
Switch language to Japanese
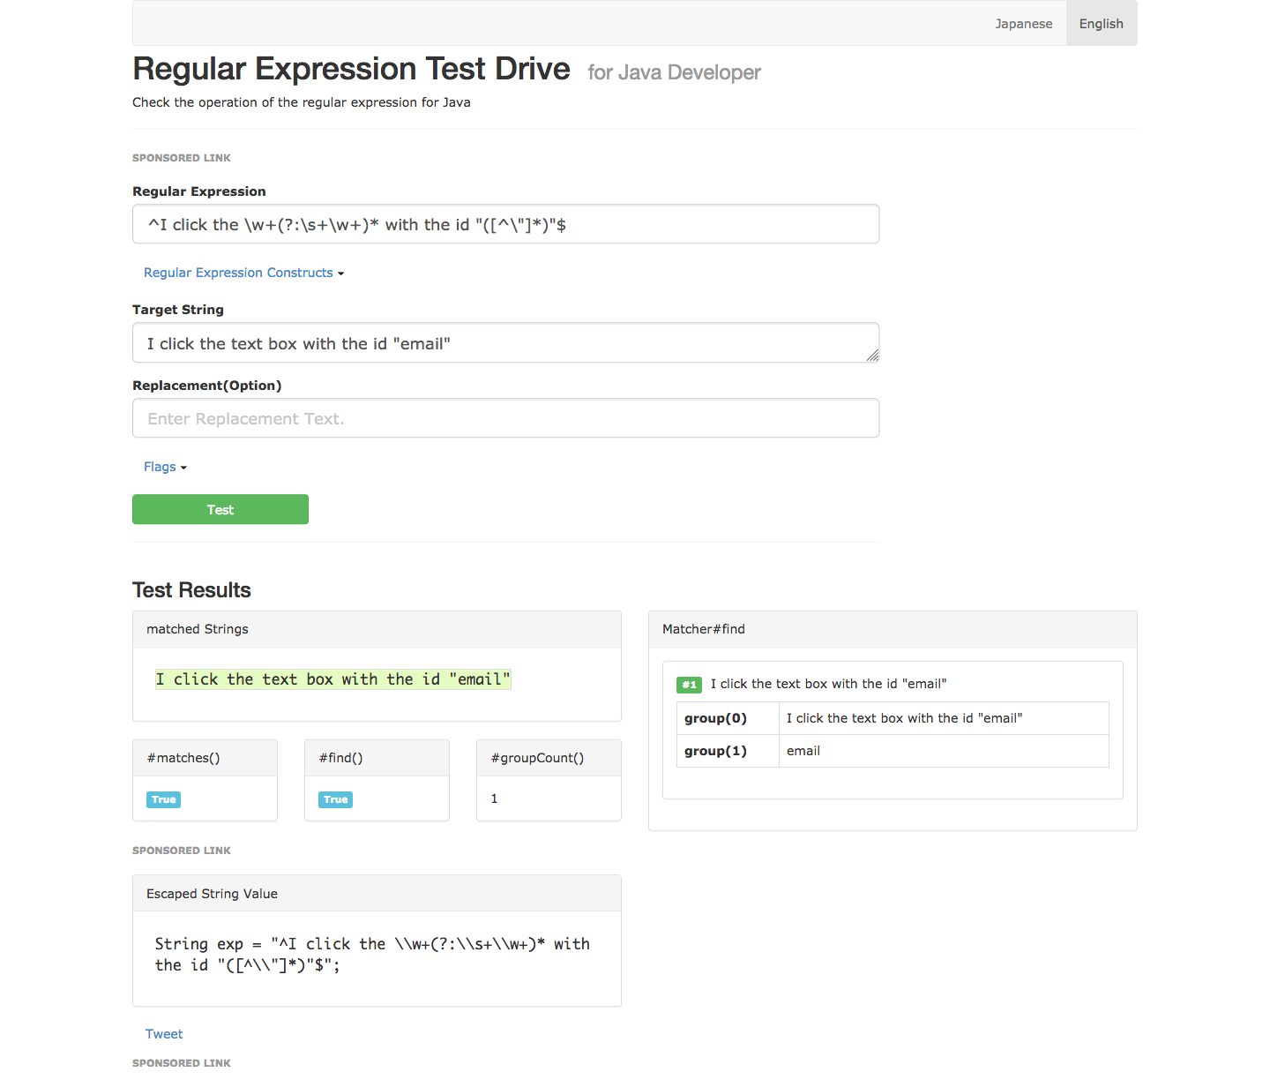pos(1023,24)
